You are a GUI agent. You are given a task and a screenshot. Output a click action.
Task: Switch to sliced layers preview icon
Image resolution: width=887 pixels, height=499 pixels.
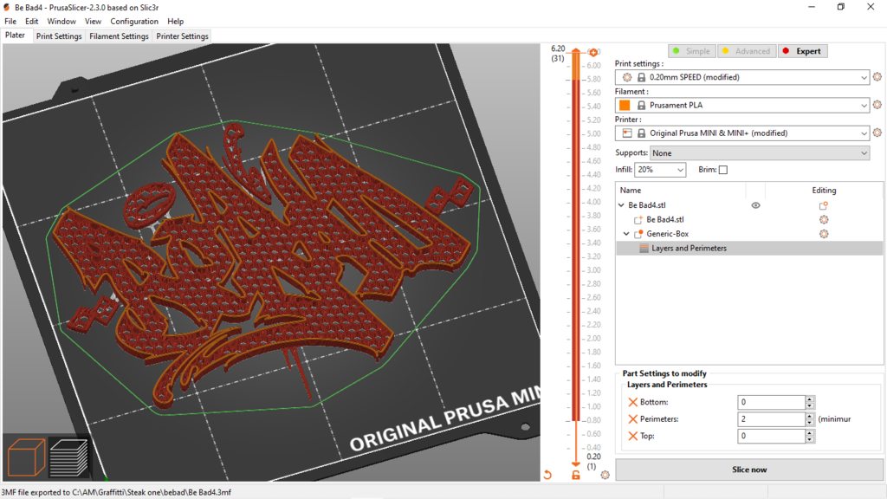[x=68, y=457]
